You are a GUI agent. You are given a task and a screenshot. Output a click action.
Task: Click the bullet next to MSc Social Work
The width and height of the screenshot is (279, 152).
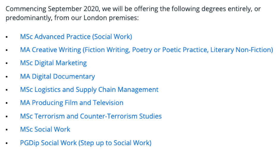pos(7,130)
